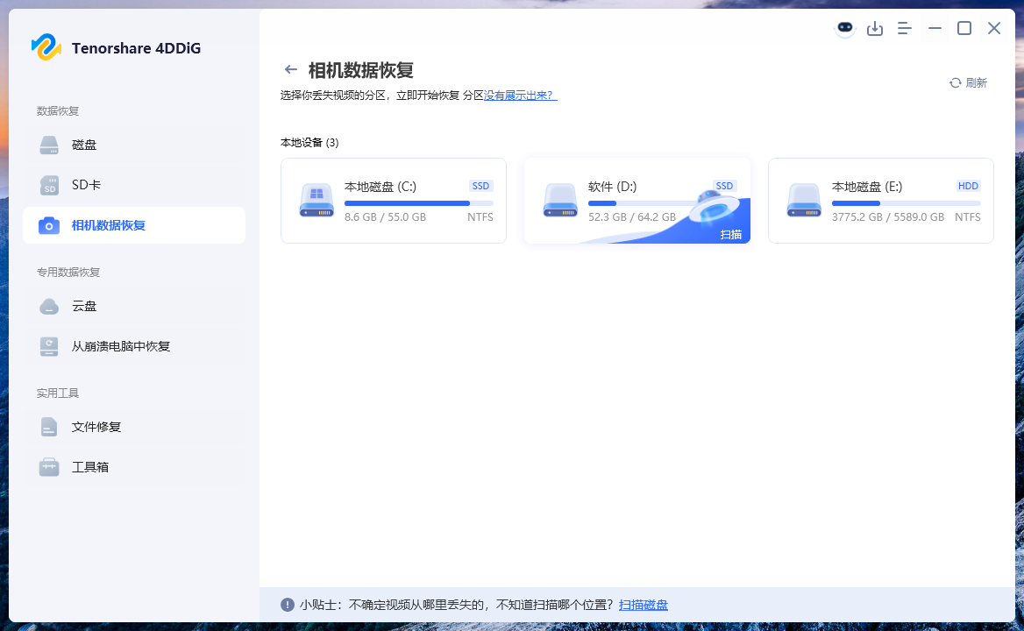Click the 刷新 refresh control

tap(968, 82)
